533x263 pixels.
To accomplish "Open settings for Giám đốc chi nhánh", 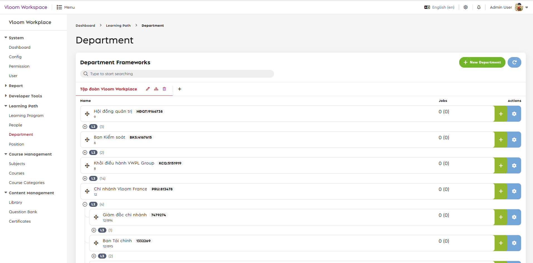I will [x=514, y=217].
